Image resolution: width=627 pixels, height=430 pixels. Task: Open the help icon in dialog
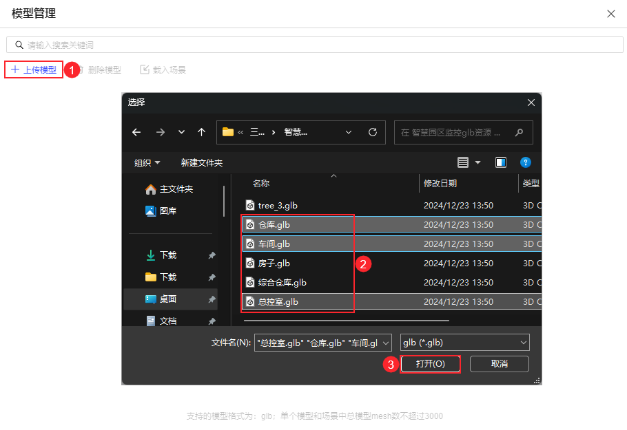pyautogui.click(x=526, y=162)
